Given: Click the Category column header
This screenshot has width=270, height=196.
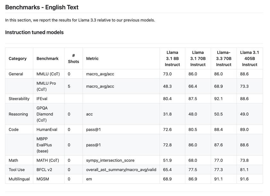Looking at the screenshot, I should click(18, 59).
